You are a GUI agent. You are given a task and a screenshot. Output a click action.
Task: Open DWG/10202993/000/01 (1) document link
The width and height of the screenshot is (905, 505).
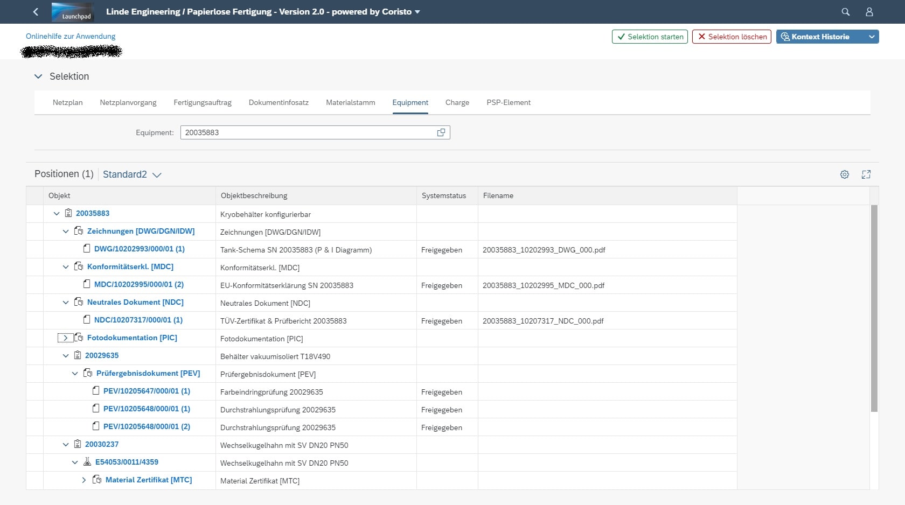(x=140, y=249)
